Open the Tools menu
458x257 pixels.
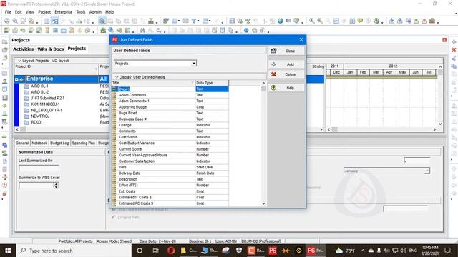[81, 12]
